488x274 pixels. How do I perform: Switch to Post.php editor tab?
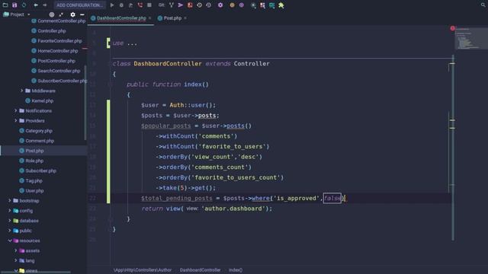[x=172, y=18]
